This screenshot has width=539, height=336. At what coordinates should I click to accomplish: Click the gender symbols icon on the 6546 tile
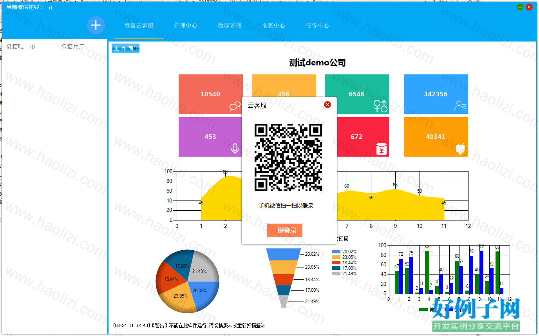click(x=380, y=106)
